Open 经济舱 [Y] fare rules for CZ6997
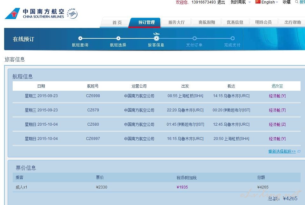This screenshot has width=305, height=205. tap(277, 139)
